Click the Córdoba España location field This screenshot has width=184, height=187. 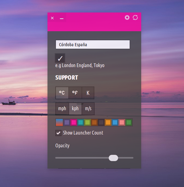pyautogui.click(x=93, y=44)
